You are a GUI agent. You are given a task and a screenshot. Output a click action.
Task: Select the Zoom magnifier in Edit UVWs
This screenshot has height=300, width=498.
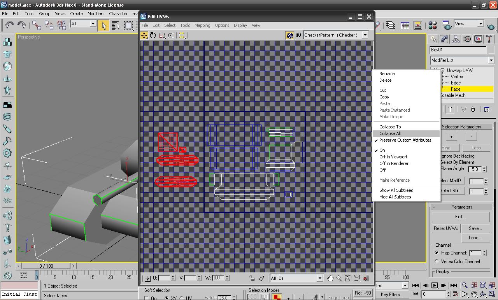339,278
